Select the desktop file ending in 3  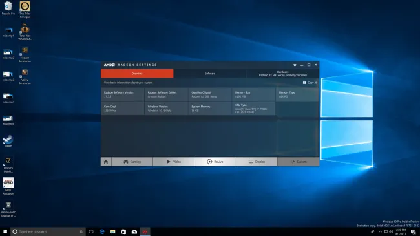pos(8,76)
